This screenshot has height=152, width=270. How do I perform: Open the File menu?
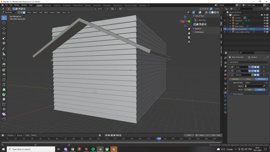click(x=6, y=5)
